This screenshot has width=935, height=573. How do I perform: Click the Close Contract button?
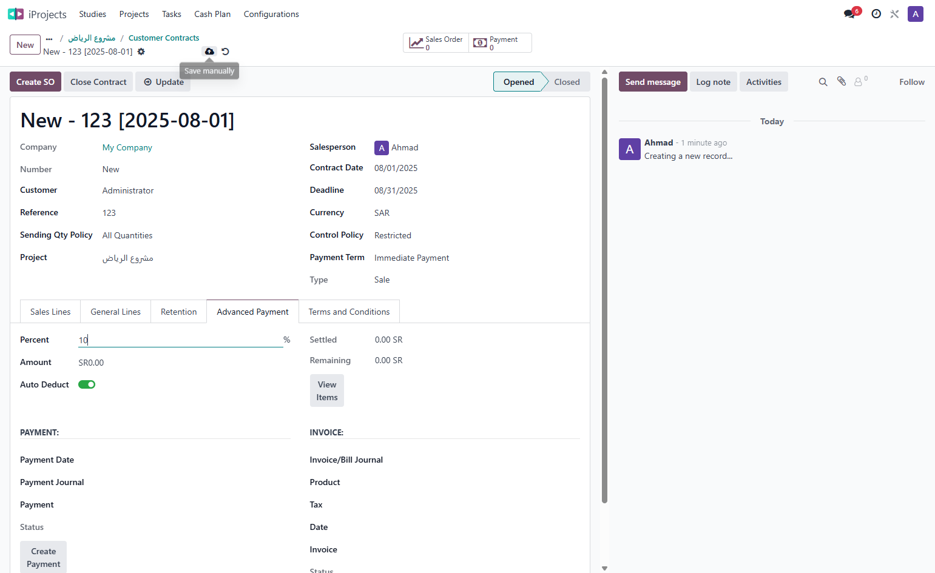click(x=98, y=82)
